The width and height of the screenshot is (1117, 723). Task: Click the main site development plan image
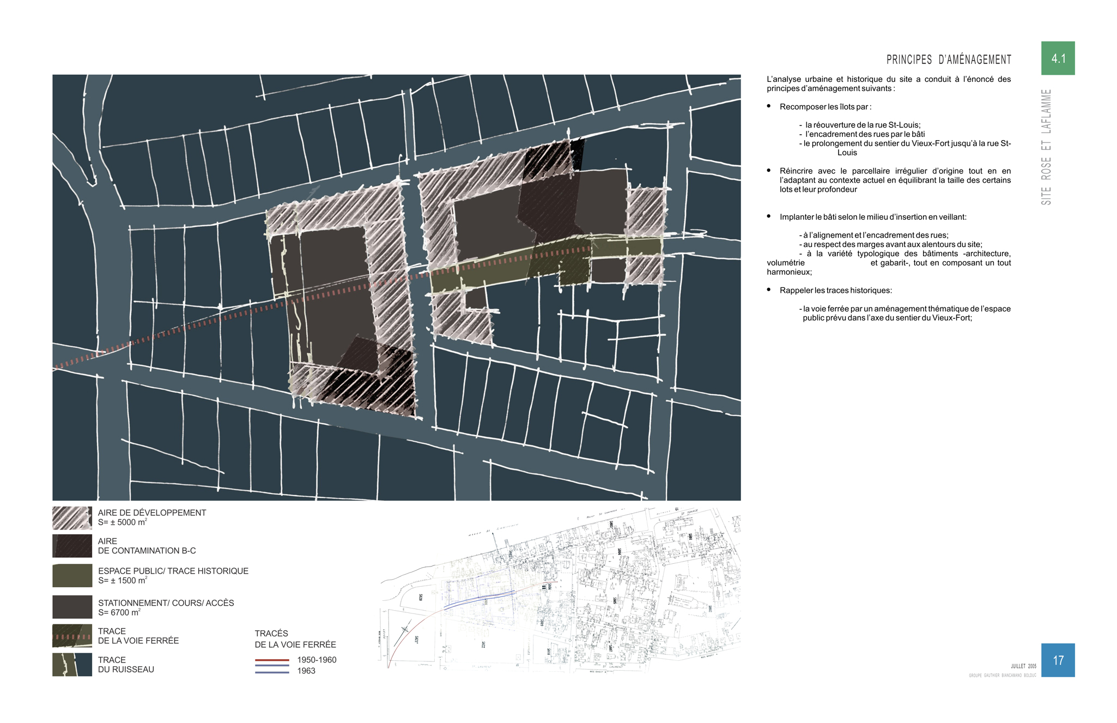397,287
